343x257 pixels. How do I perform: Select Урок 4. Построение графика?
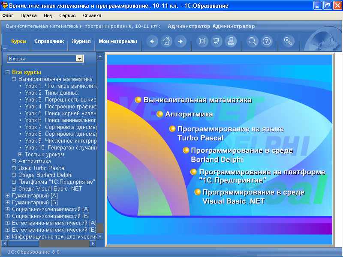coord(60,106)
